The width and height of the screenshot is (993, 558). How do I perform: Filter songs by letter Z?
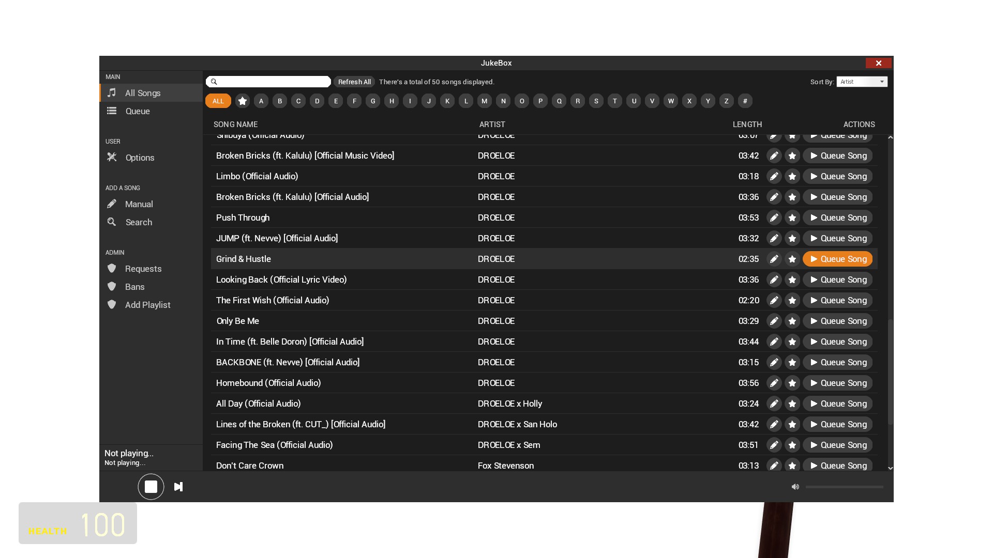pyautogui.click(x=727, y=101)
